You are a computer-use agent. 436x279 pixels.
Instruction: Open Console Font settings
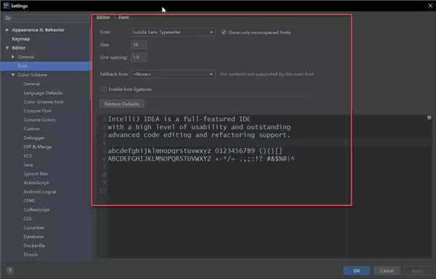coord(38,111)
